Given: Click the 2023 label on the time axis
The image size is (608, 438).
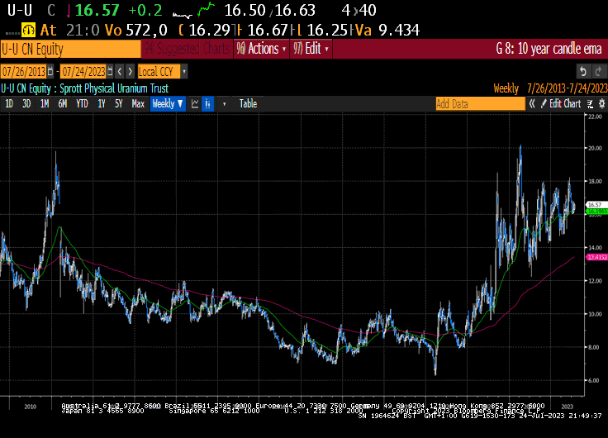Looking at the screenshot, I should 567,407.
